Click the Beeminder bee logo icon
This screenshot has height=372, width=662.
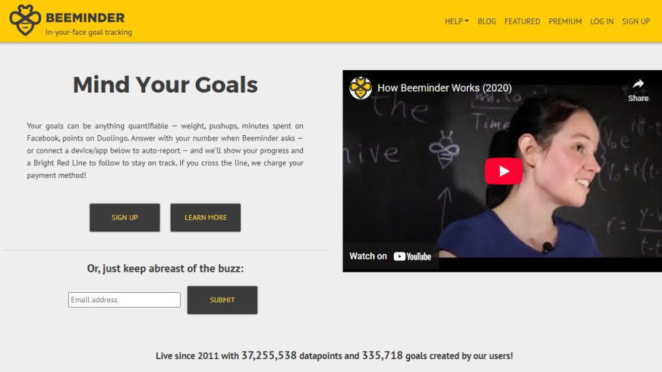25,20
